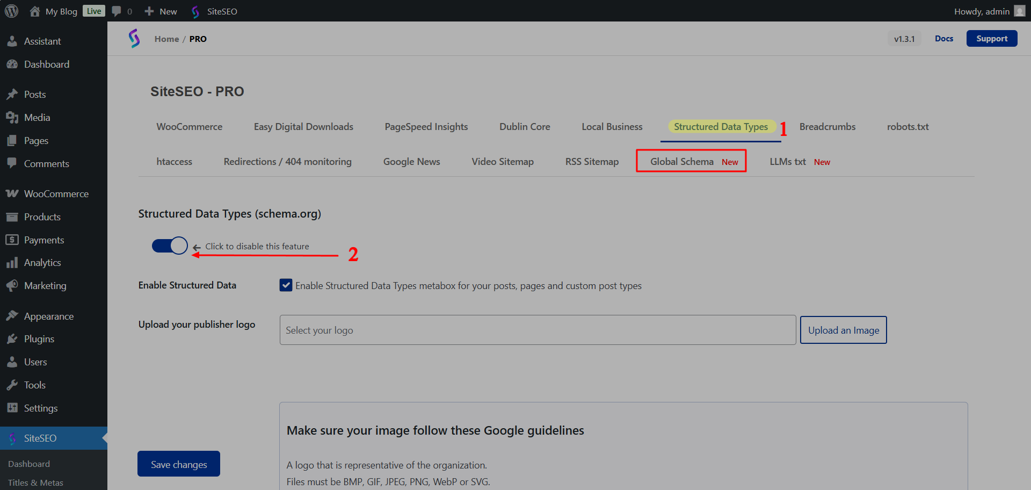Click the WooCommerce sidebar icon
Viewport: 1031px width, 490px height.
click(12, 194)
